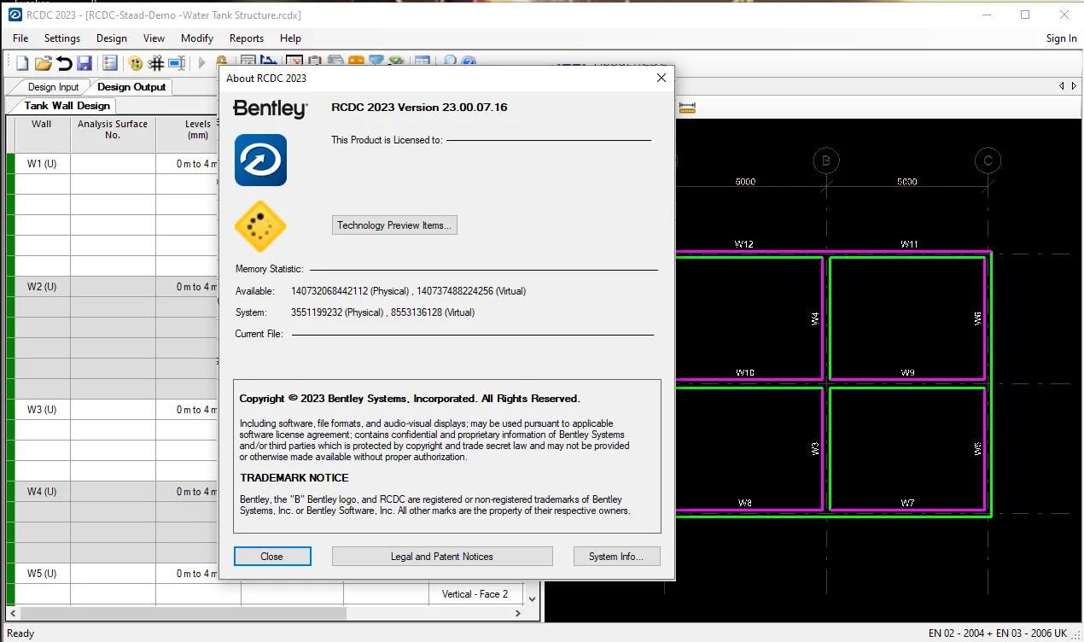Click the grey play arrow toolbar icon
Viewport: 1084px width, 642px height.
click(202, 62)
